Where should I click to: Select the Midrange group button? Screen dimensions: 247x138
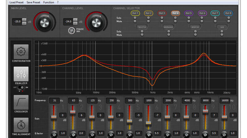(x=168, y=27)
